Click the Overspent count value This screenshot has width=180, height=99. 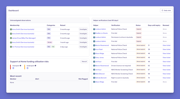tap(13, 68)
